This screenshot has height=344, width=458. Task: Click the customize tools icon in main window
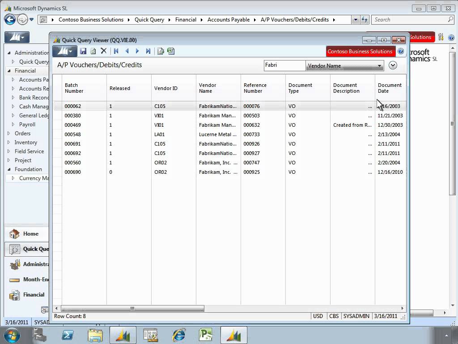[441, 37]
